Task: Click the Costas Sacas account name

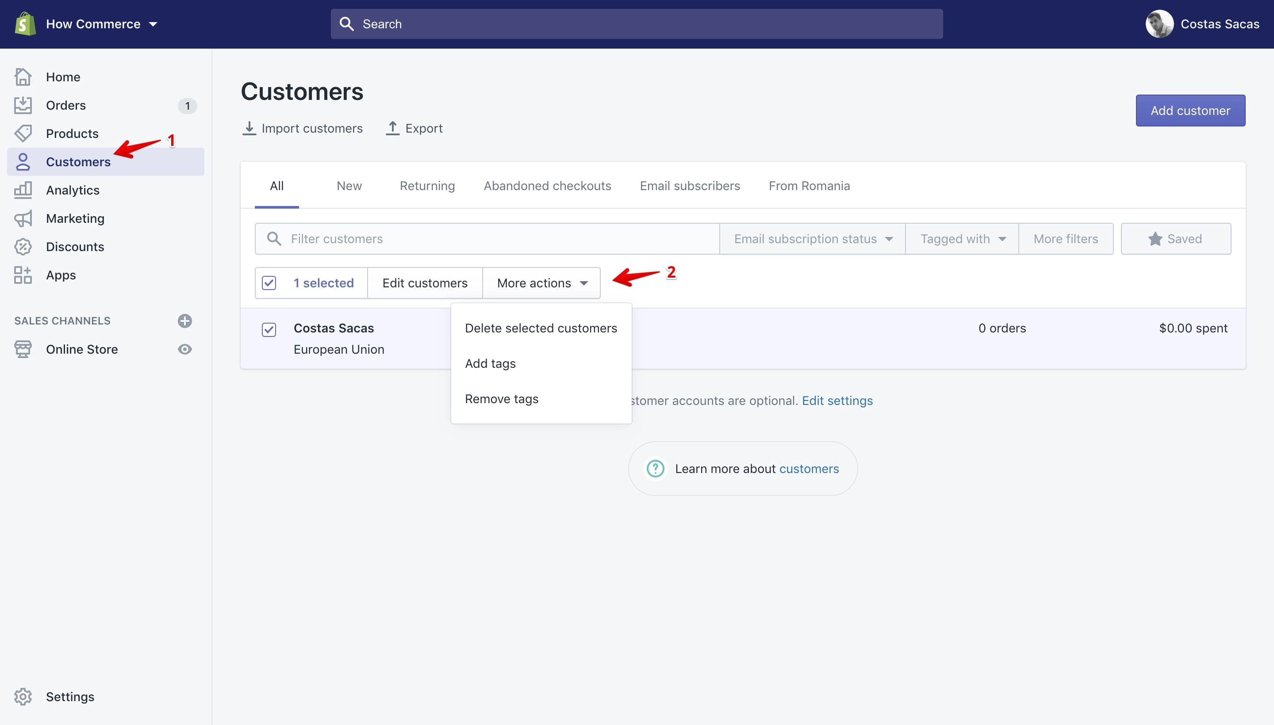Action: pos(1220,24)
